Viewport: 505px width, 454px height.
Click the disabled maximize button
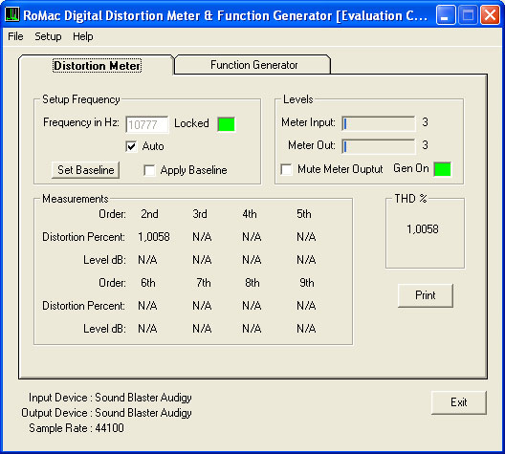[x=468, y=14]
